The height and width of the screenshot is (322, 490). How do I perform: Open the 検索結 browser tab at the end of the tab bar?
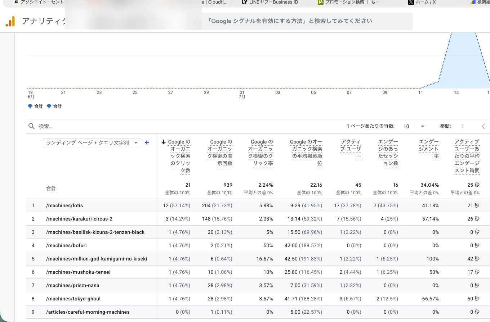[480, 2]
